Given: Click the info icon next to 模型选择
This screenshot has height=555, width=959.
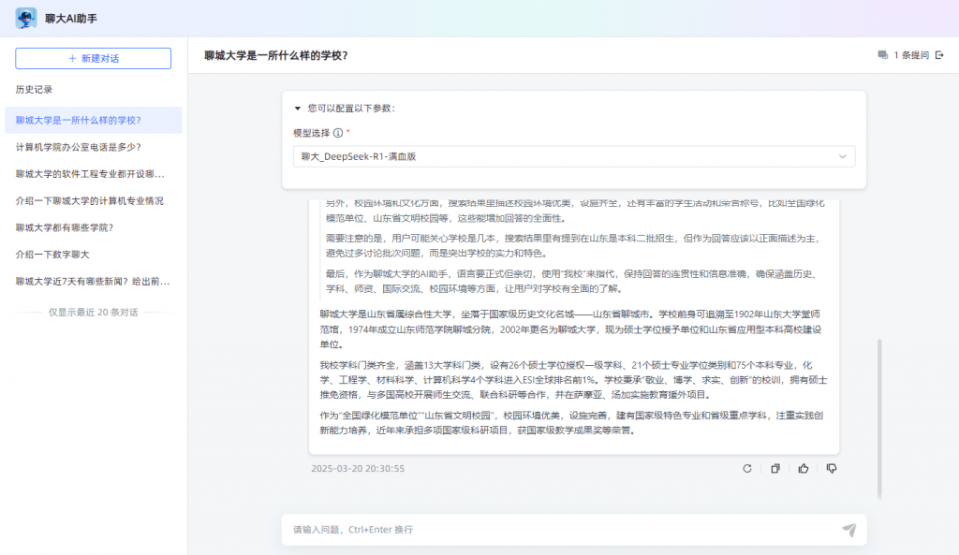Looking at the screenshot, I should coord(338,133).
